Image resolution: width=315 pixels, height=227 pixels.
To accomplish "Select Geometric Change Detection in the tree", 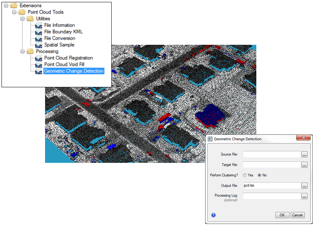I will pos(73,71).
